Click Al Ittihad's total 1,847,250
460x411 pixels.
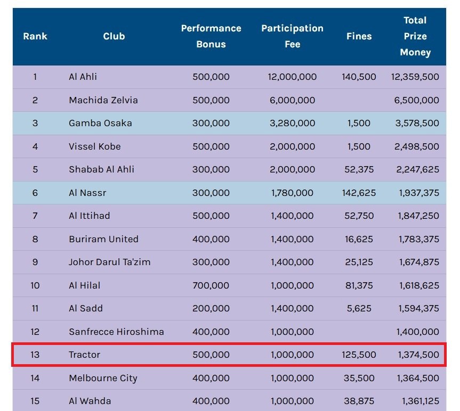(418, 216)
